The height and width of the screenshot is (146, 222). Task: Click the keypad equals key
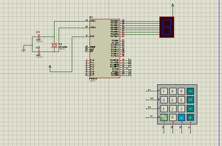[x=181, y=117]
